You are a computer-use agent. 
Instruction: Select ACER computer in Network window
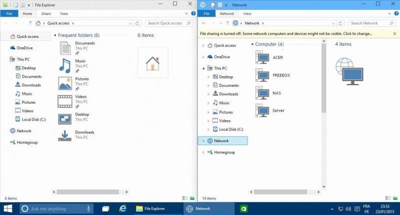tap(269, 57)
